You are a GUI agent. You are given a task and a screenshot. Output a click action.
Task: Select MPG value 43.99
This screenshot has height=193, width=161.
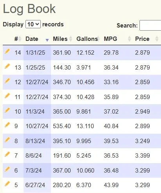(111, 185)
